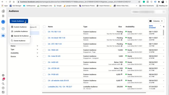The height and width of the screenshot is (95, 169).
Task: Open the Reading List button
Action: 162,6
